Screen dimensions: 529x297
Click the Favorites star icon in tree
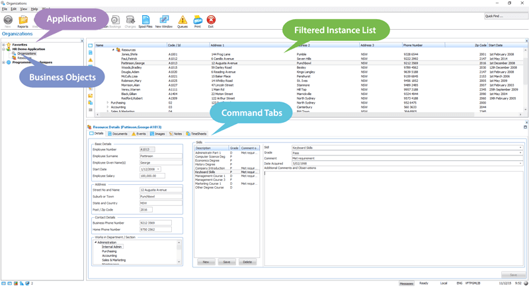(x=9, y=44)
